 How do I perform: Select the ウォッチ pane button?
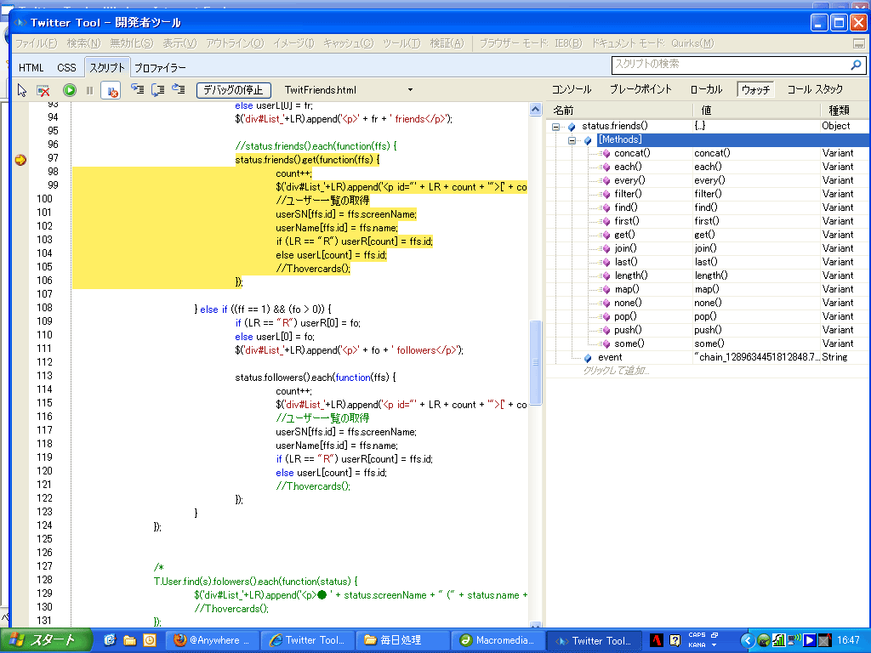(755, 89)
